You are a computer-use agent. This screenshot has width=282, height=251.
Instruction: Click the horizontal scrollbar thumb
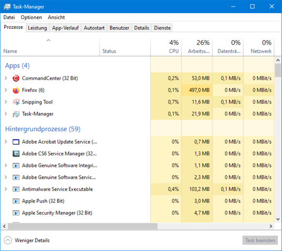click(x=83, y=226)
